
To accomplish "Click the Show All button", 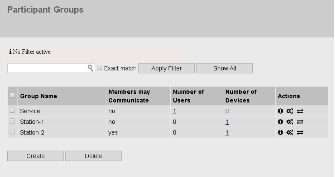I will click(x=224, y=68).
